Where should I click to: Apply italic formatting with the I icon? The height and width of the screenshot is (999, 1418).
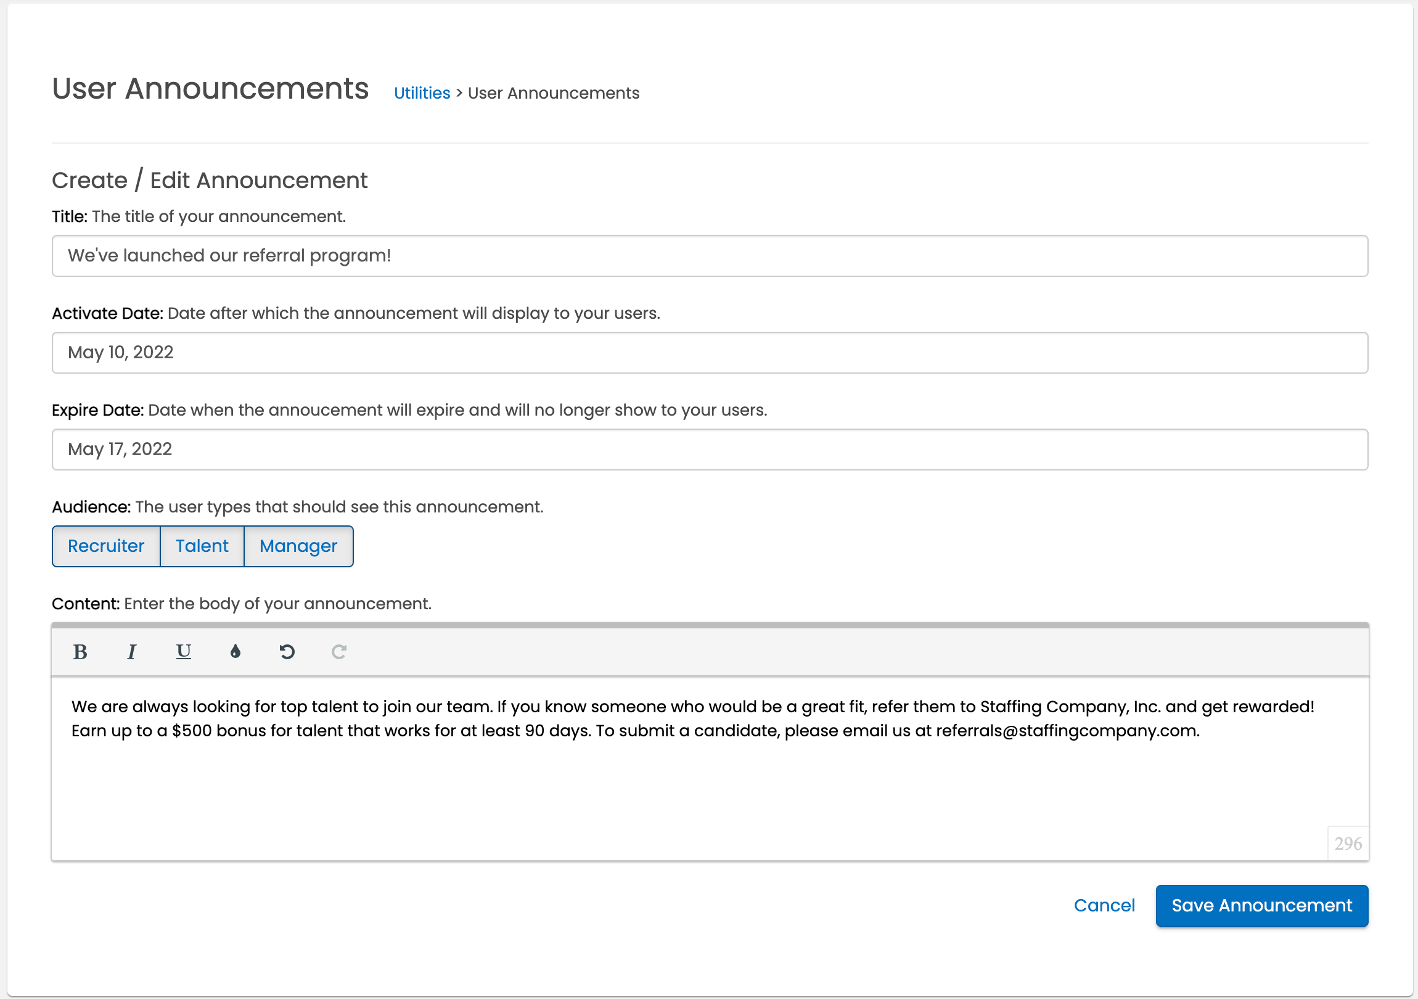click(131, 652)
